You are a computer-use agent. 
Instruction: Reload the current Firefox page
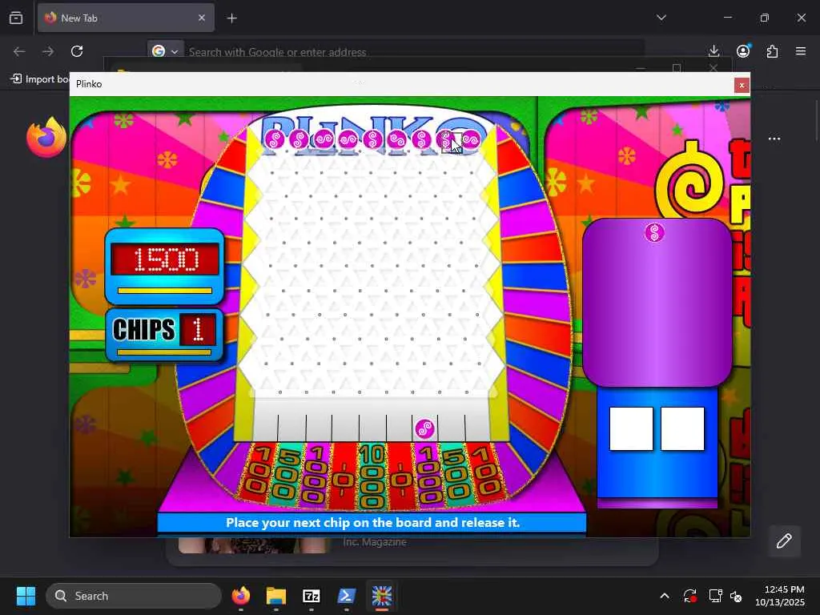(77, 51)
